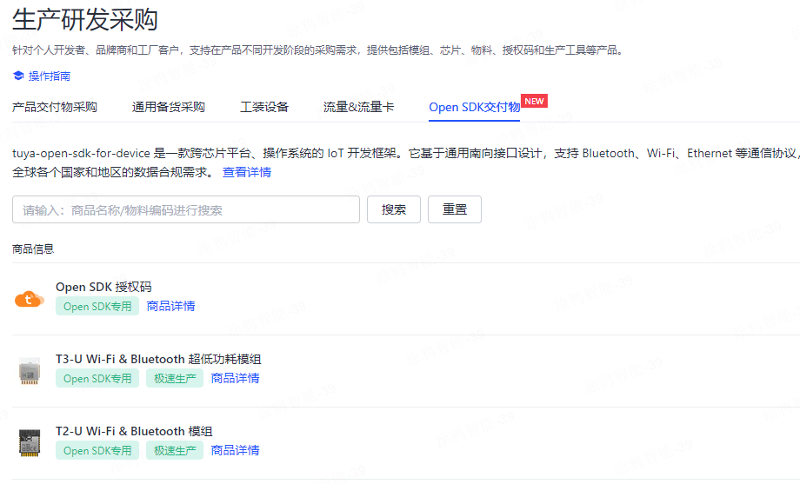The width and height of the screenshot is (800, 484).
Task: Open the 查看详情 link
Action: pos(247,172)
